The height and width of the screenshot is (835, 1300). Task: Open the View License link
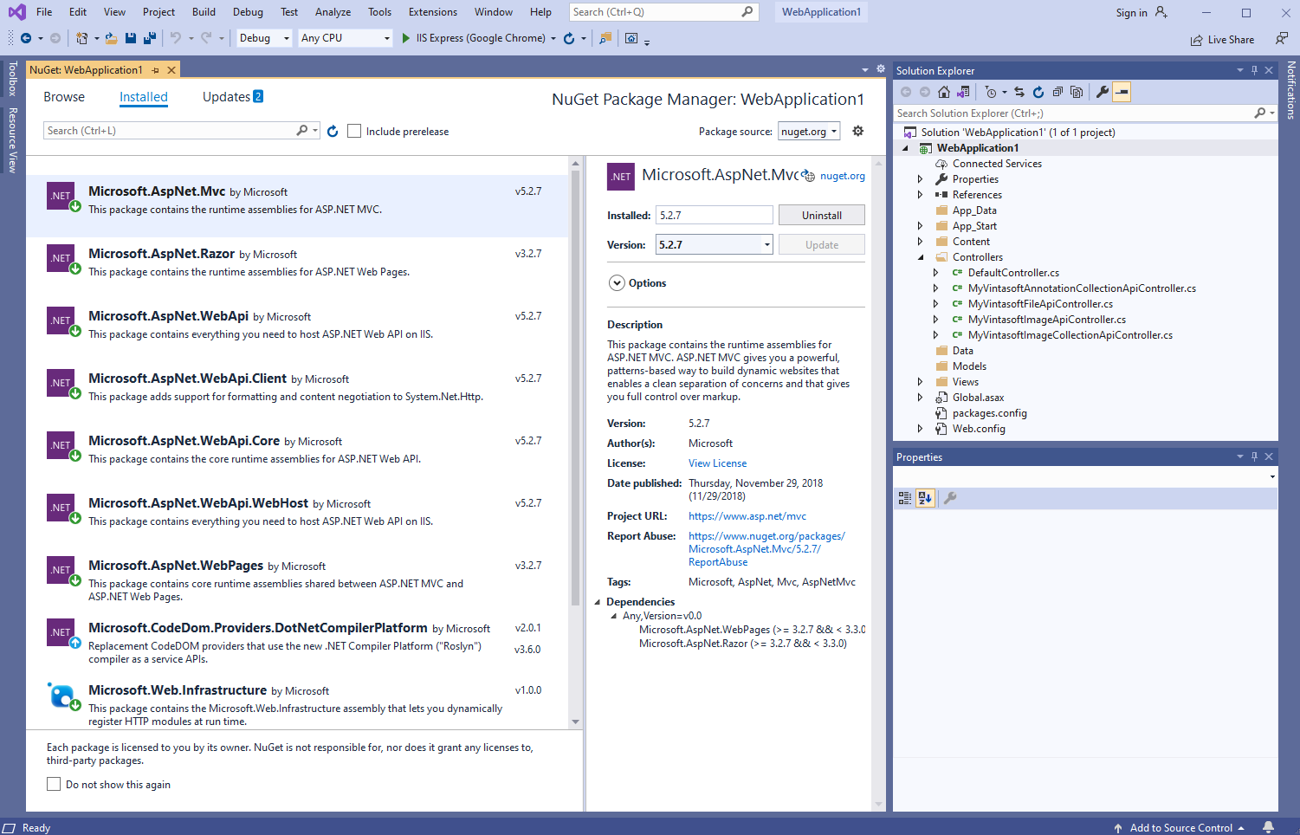(717, 463)
